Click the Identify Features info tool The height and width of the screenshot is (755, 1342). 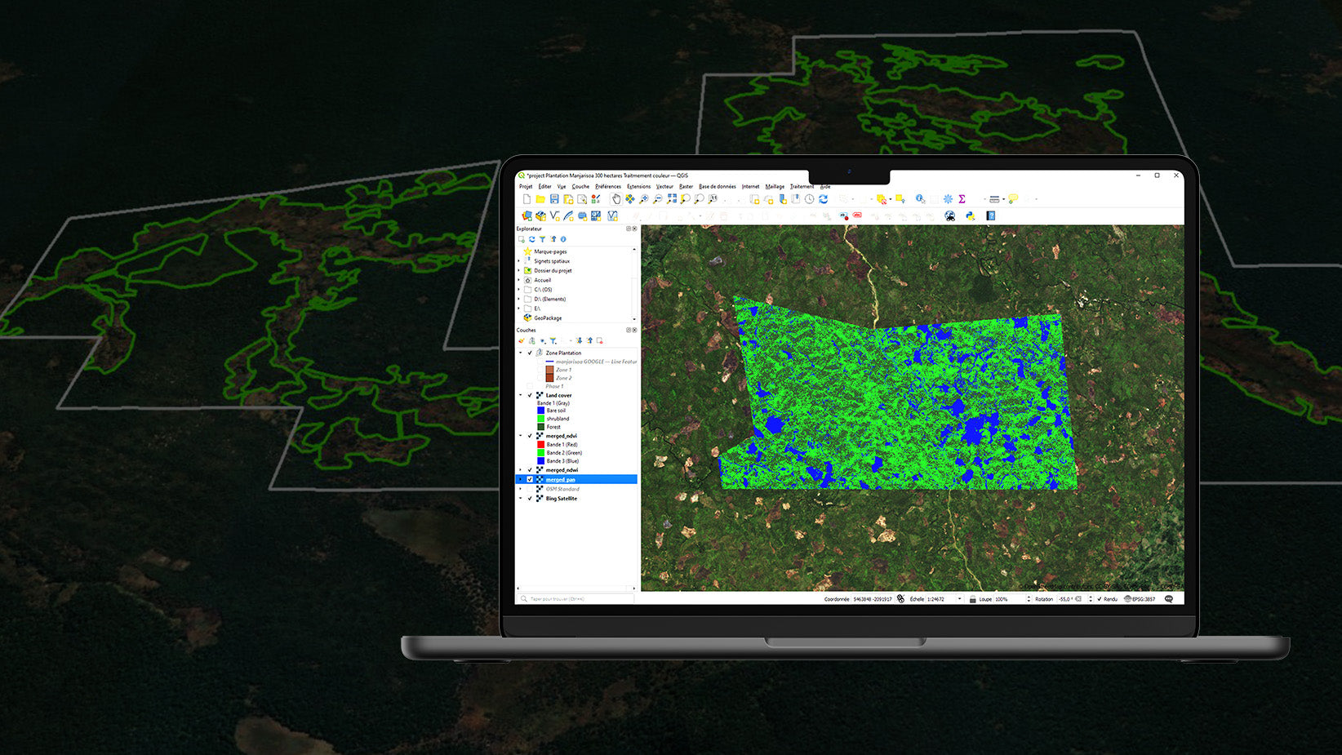pos(920,199)
